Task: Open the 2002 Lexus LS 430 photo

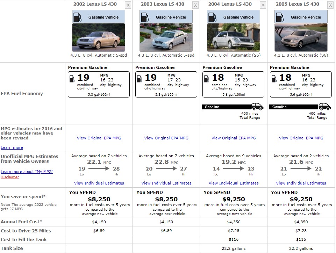Action: [x=99, y=37]
